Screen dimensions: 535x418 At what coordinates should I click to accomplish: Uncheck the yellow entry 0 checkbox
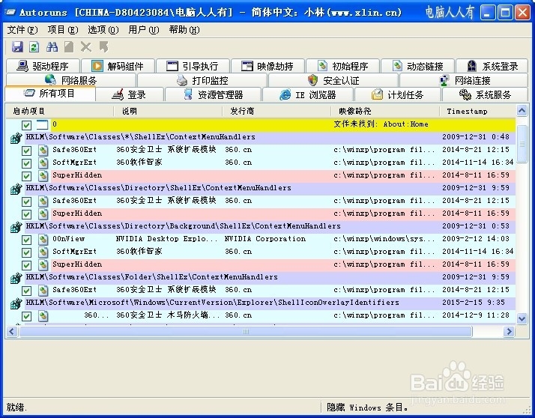tap(27, 125)
